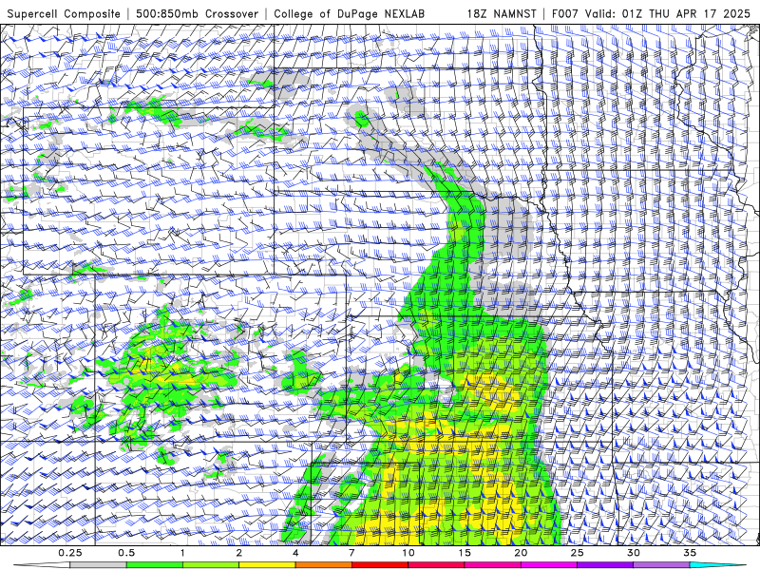760x570 pixels.
Task: Select the bright green 0.5–1 legend swatch
Action: click(154, 565)
